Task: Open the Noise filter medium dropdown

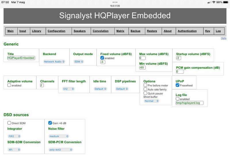Action: 59,136
